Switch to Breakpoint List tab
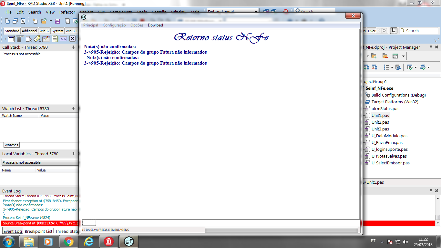Image resolution: width=441 pixels, height=248 pixels. click(x=38, y=231)
